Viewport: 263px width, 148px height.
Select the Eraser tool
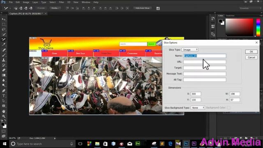click(x=4, y=70)
